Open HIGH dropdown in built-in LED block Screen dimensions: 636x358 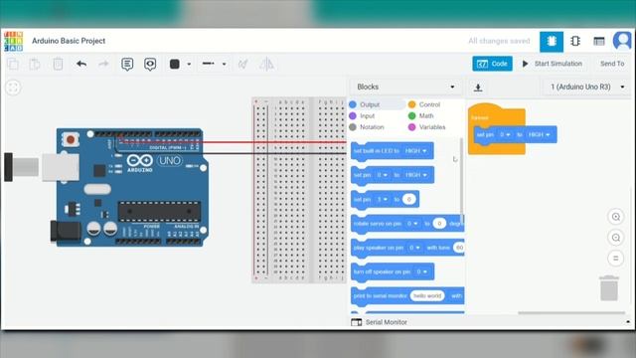[x=416, y=151]
